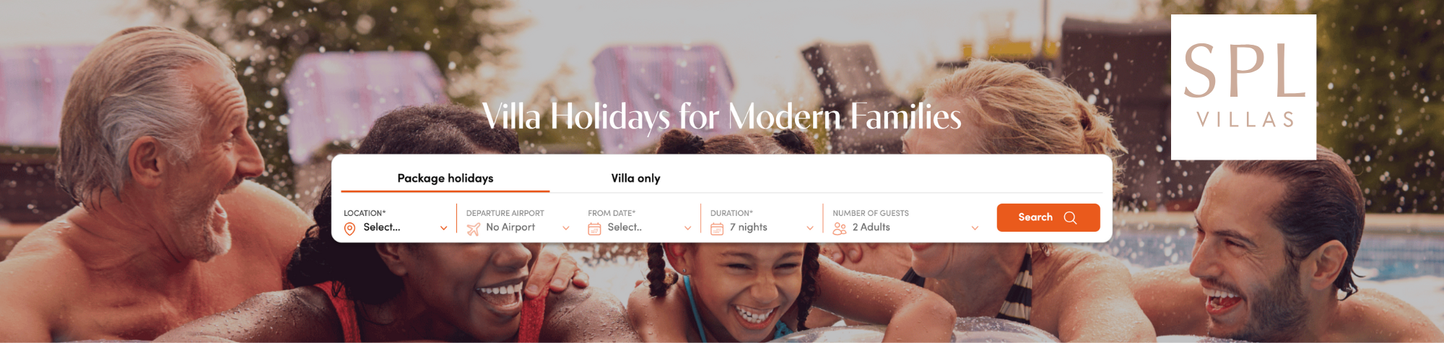Screen dimensions: 1444x343
Task: Click the magnifying glass search icon
Action: coord(1070,217)
